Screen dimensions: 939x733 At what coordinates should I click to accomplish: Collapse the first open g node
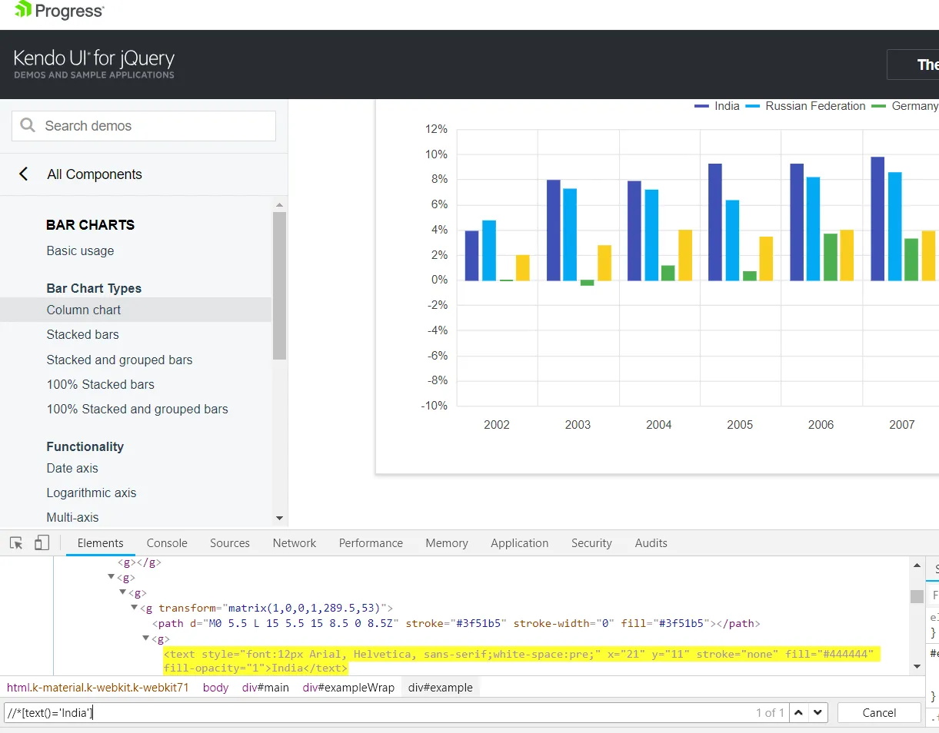(112, 577)
